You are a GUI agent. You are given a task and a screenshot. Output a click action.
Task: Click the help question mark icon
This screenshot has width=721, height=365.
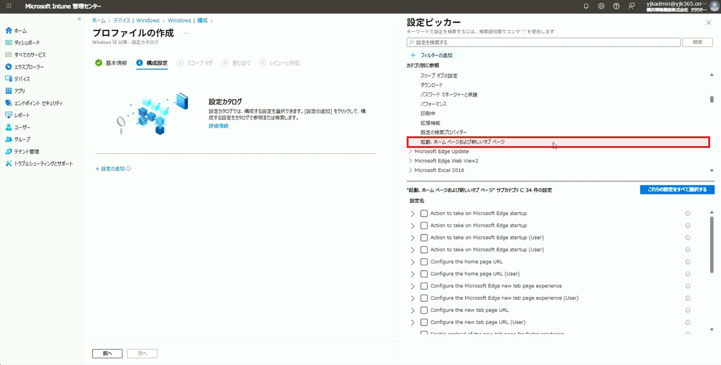[616, 6]
